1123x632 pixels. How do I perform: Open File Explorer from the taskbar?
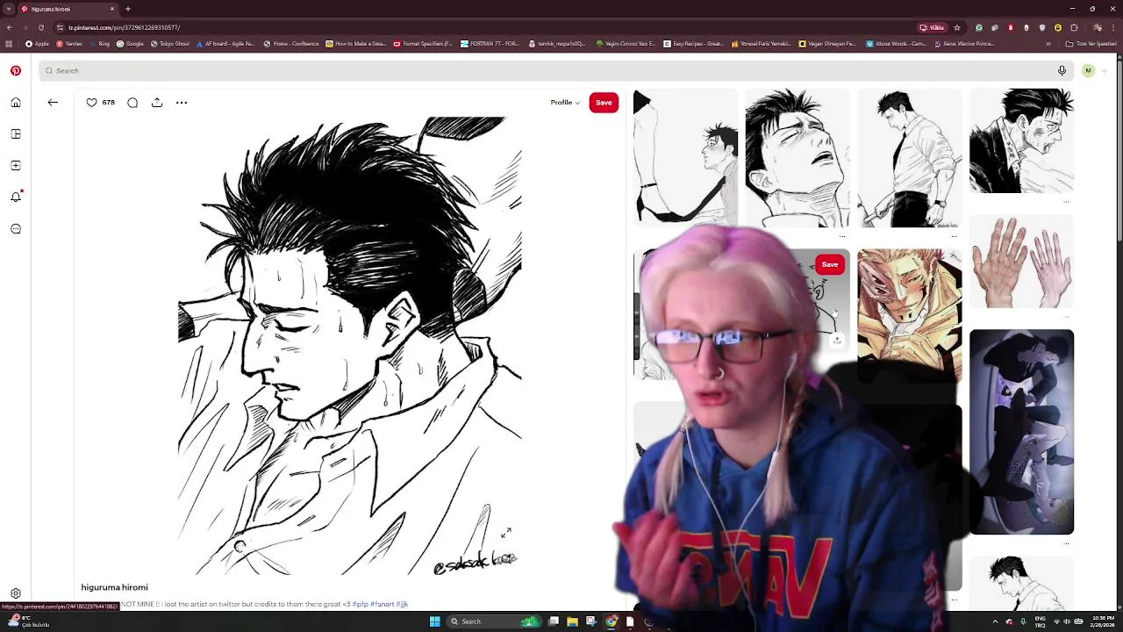click(572, 621)
